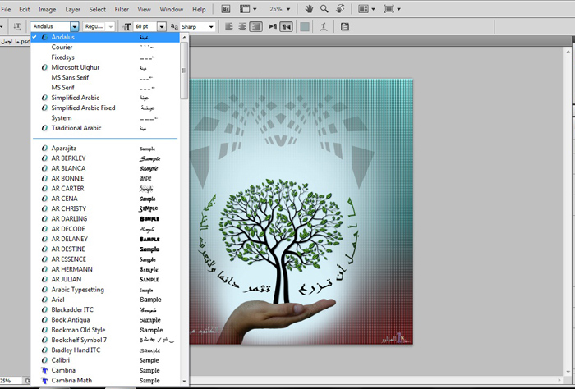Choose the AR DARLING font
Screen dimensions: 575x389
point(105,218)
